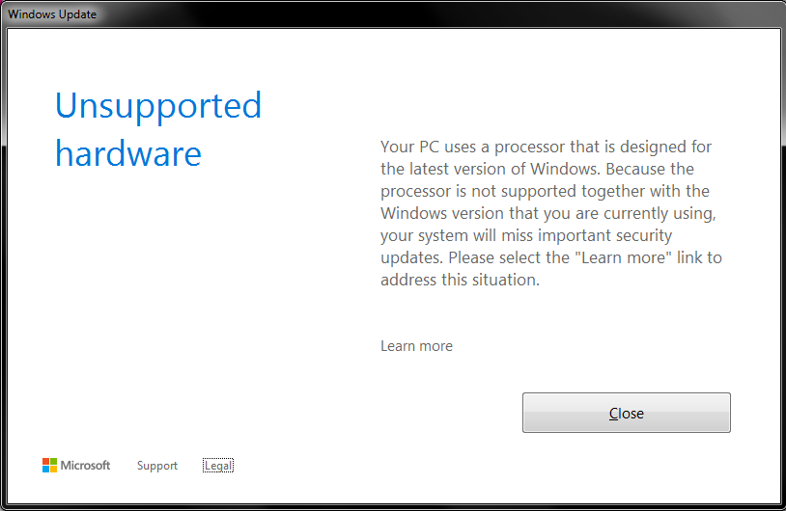786x511 pixels.
Task: Click the "latest version of Windows" text
Action: (475, 169)
